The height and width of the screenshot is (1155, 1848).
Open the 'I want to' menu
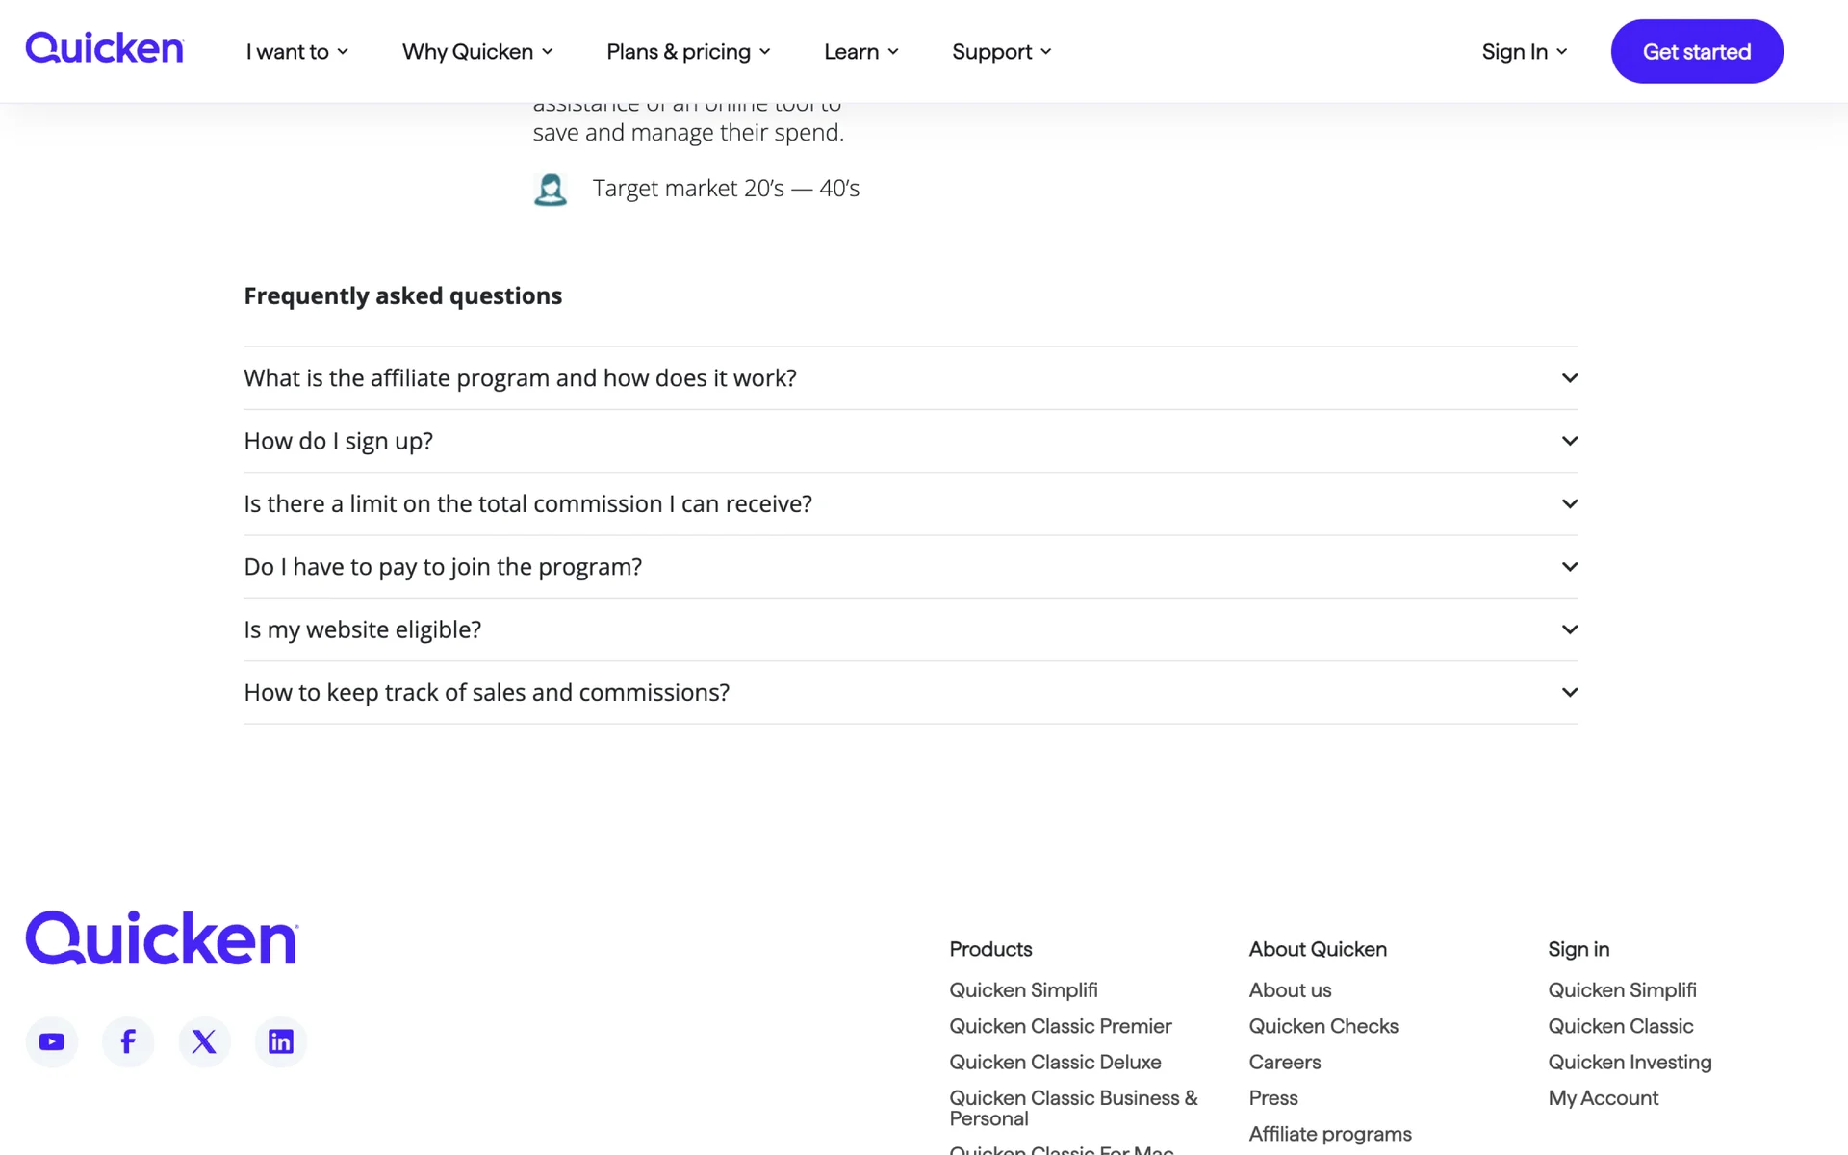(296, 52)
